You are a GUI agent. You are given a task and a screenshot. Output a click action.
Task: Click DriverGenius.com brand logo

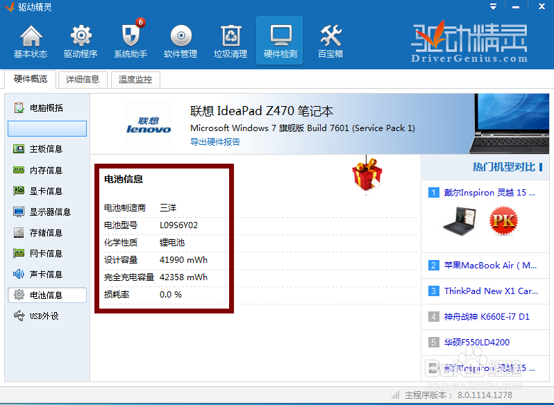click(x=469, y=42)
